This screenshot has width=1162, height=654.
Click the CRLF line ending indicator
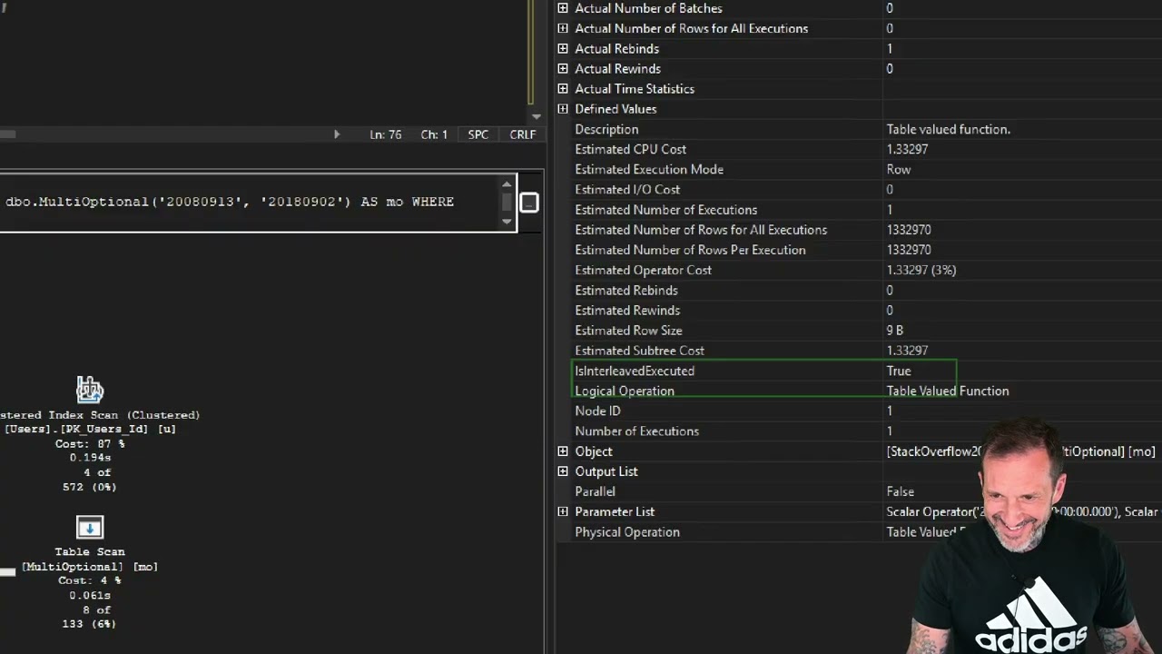[523, 134]
